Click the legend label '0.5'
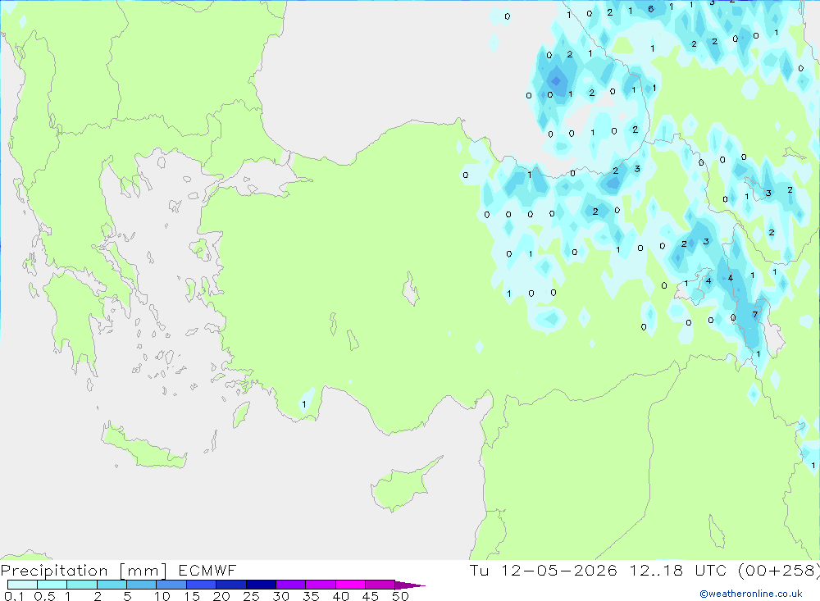Screen dimensions: 820x601 point(44,596)
